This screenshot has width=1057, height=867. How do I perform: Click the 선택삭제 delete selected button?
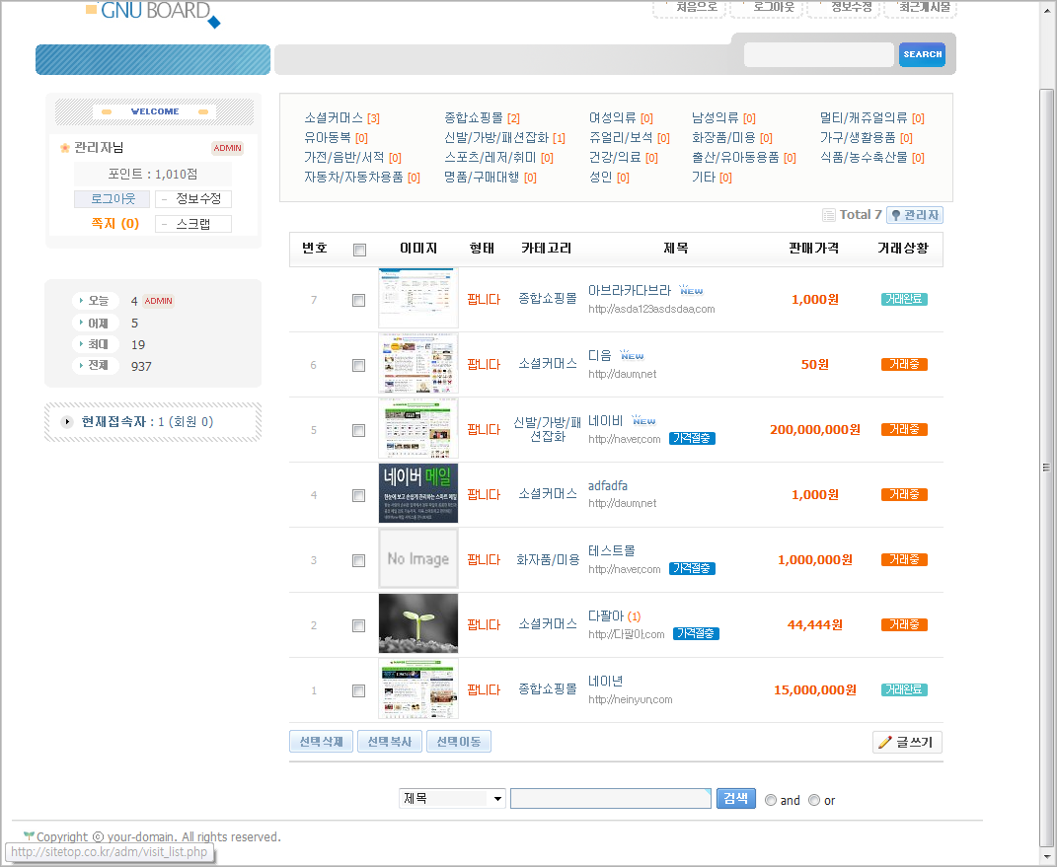pos(320,742)
